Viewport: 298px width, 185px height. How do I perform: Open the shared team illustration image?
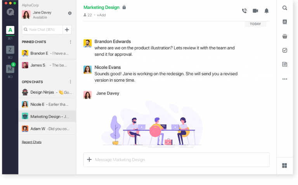152,123
